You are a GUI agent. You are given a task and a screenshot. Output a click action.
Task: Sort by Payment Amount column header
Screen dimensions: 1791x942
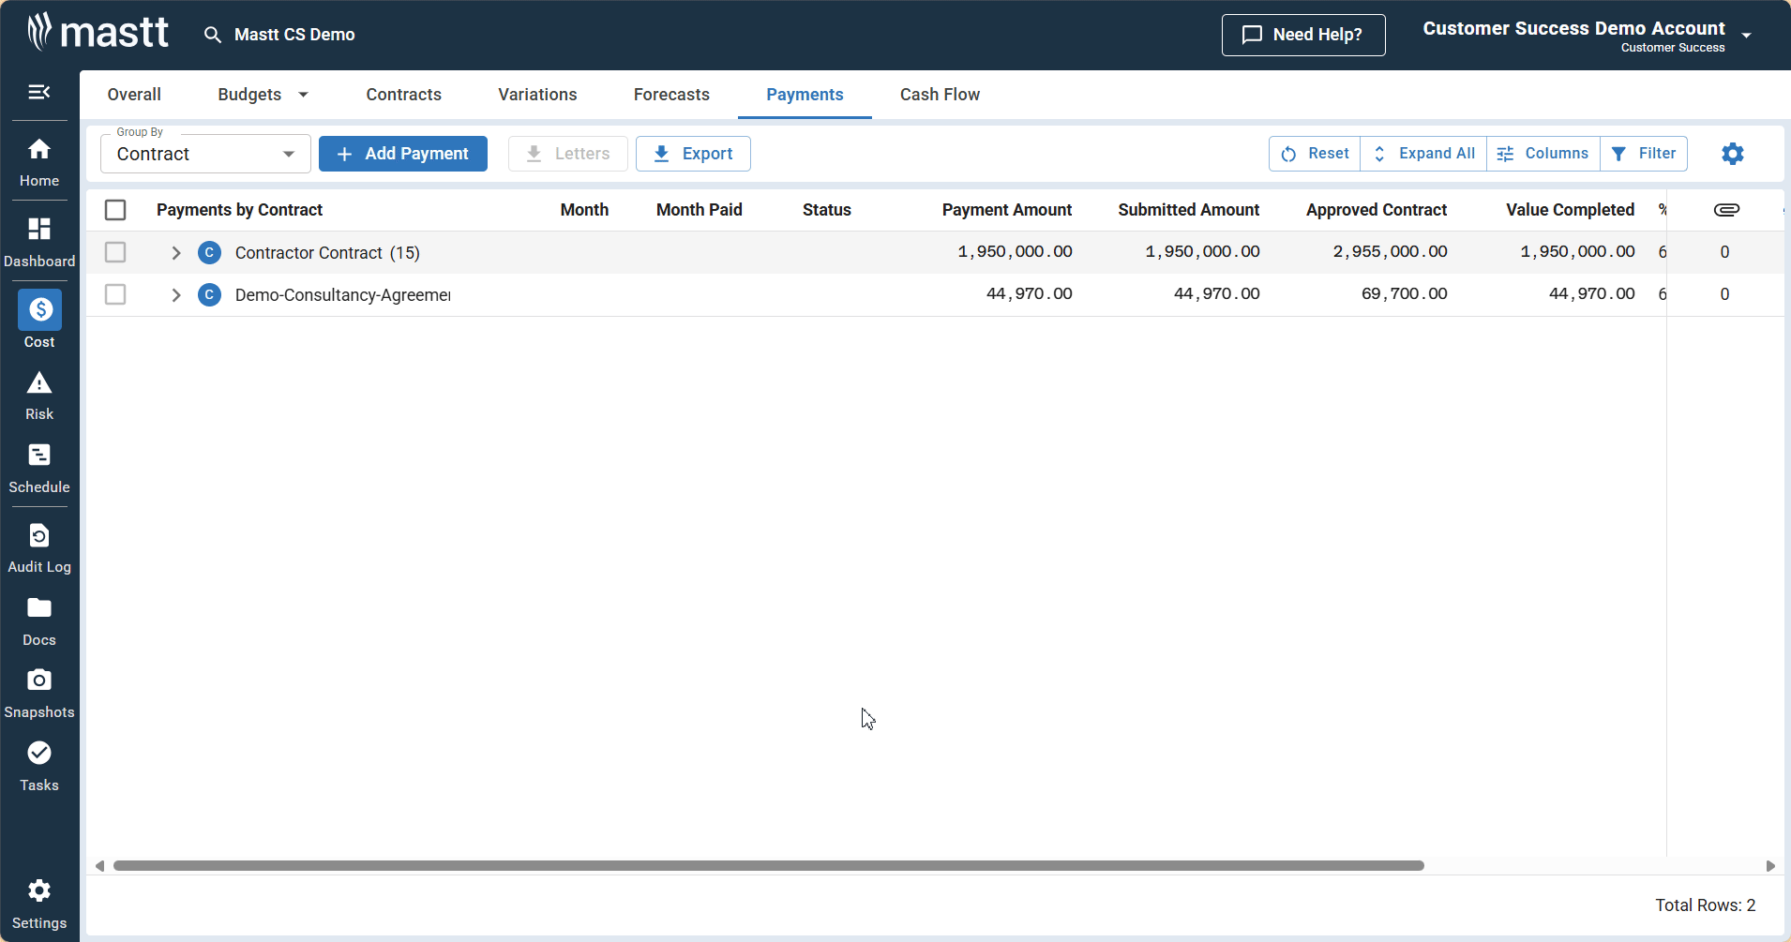[1006, 210]
